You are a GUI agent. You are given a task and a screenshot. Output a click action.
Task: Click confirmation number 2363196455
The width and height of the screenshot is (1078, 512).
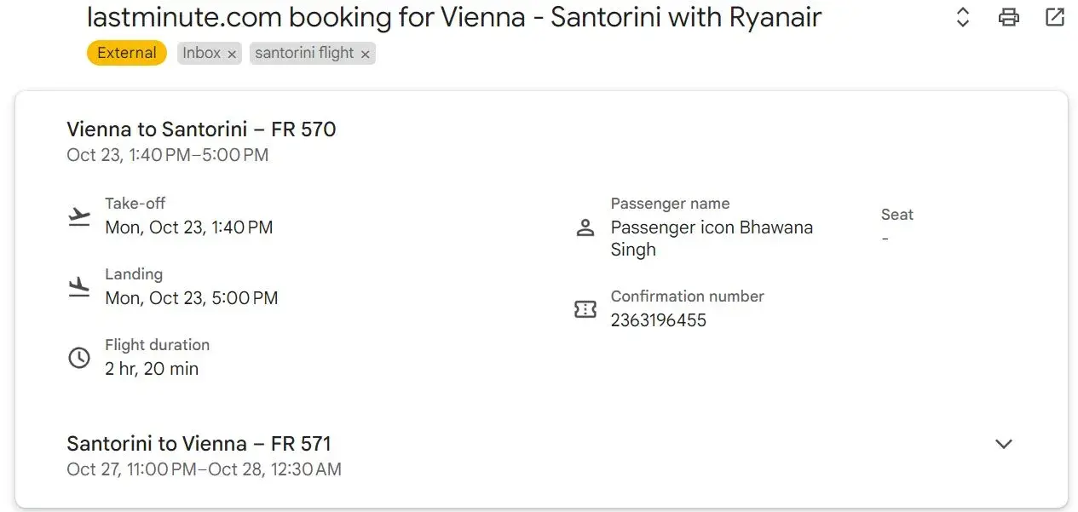[x=659, y=320]
